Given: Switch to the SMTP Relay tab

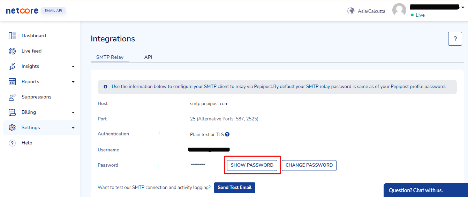Looking at the screenshot, I should click(110, 57).
